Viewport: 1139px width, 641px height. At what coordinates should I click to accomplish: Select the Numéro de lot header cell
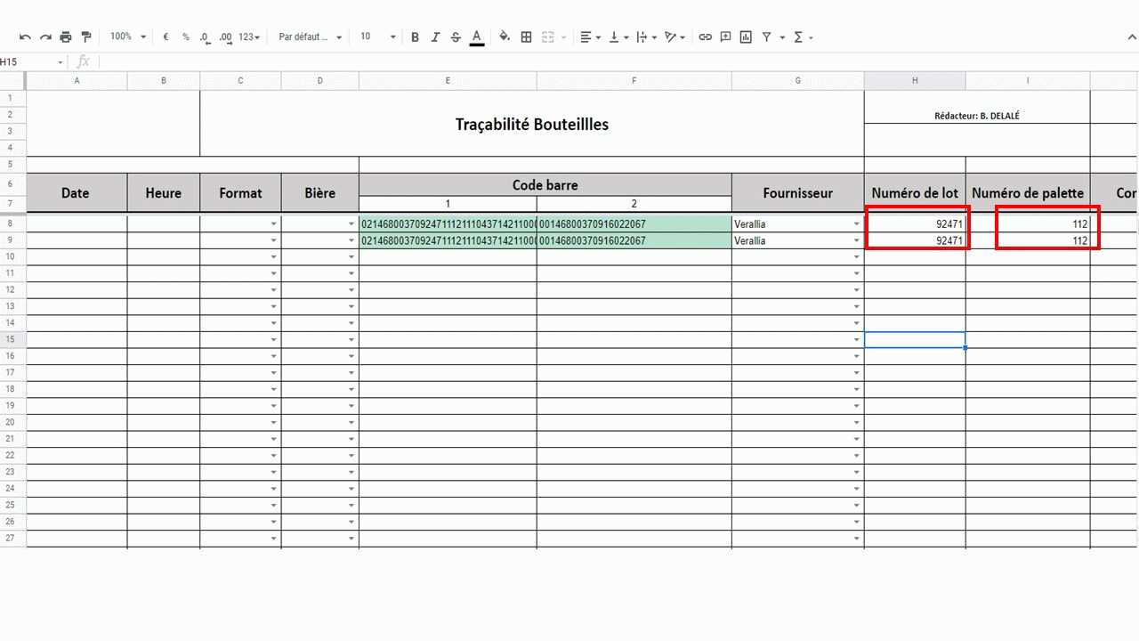(x=915, y=193)
